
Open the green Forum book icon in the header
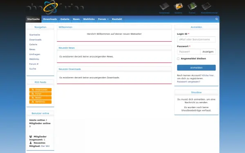[x=192, y=7]
